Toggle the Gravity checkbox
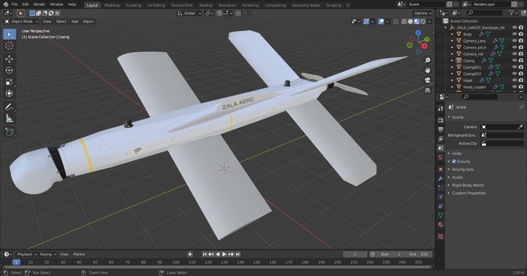527x276 pixels. pyautogui.click(x=454, y=161)
